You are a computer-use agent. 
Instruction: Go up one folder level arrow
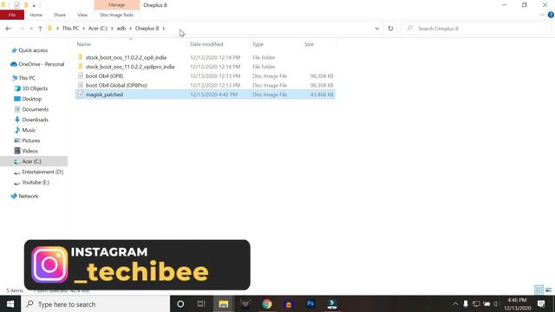pos(40,29)
